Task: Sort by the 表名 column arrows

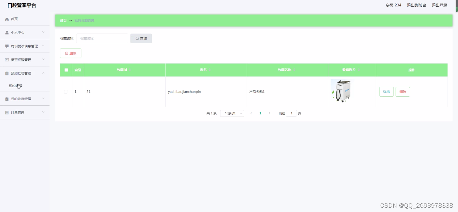Action: (x=210, y=70)
